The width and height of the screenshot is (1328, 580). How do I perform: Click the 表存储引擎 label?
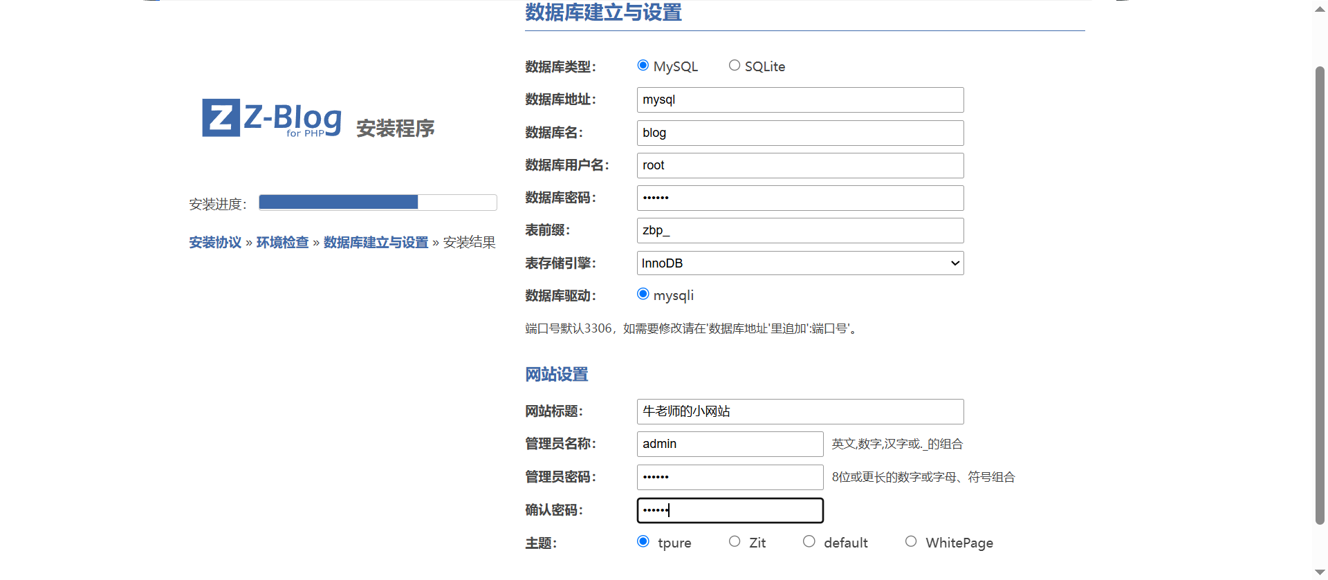tap(560, 263)
